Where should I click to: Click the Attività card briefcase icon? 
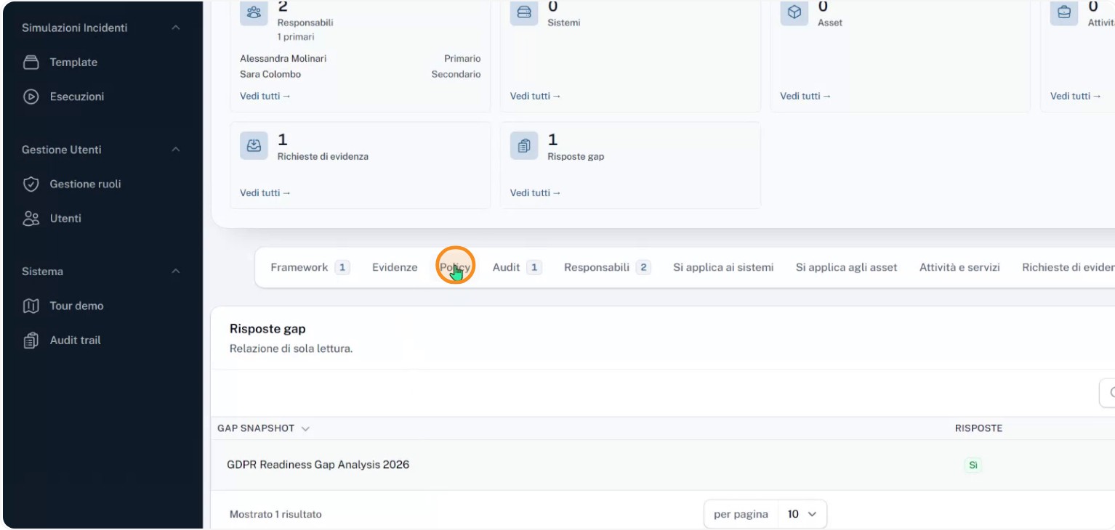1065,12
